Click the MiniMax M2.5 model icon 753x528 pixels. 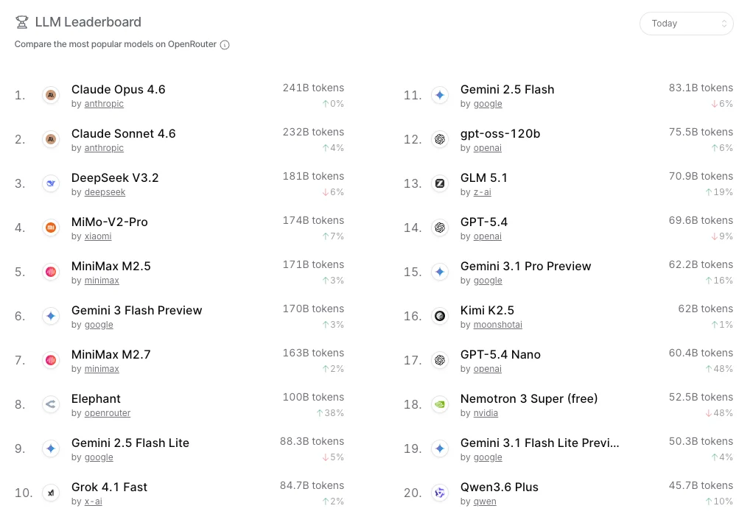(51, 272)
